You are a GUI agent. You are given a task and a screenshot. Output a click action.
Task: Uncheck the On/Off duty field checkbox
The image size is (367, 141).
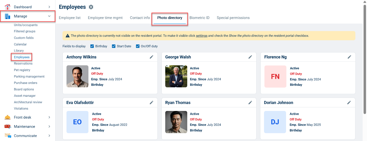pos(138,46)
